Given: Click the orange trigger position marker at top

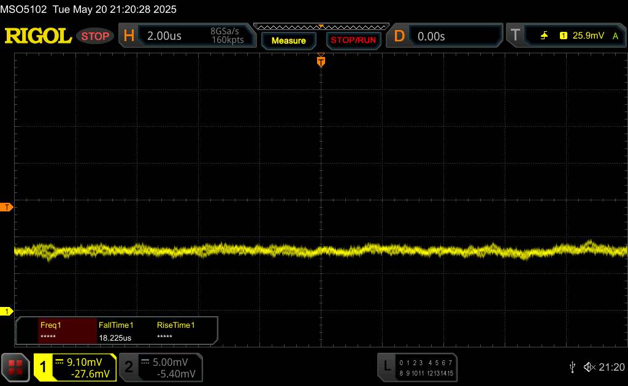Looking at the screenshot, I should [x=321, y=61].
